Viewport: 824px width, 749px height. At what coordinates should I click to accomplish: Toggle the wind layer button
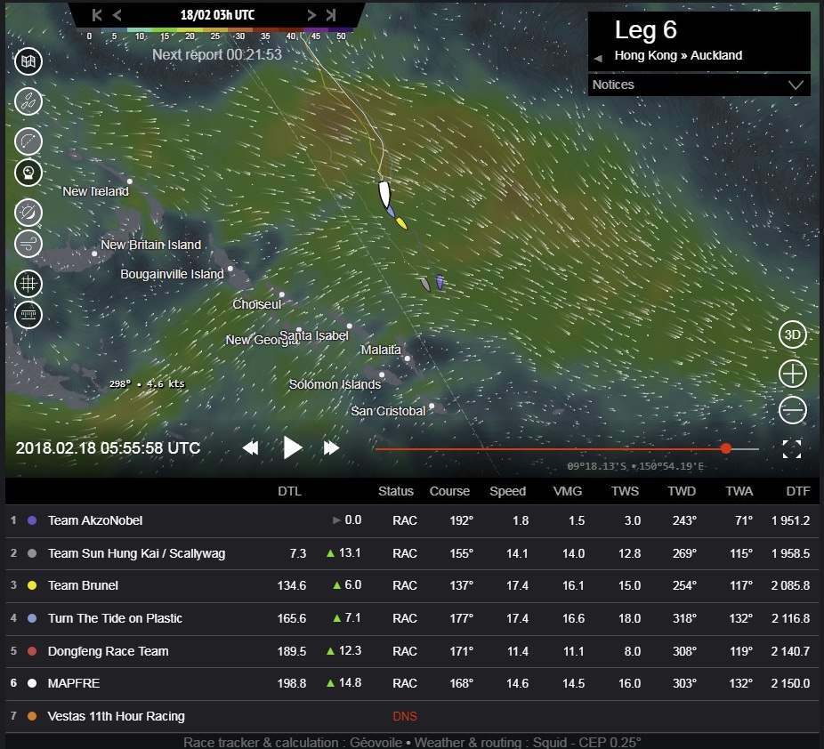(x=28, y=244)
